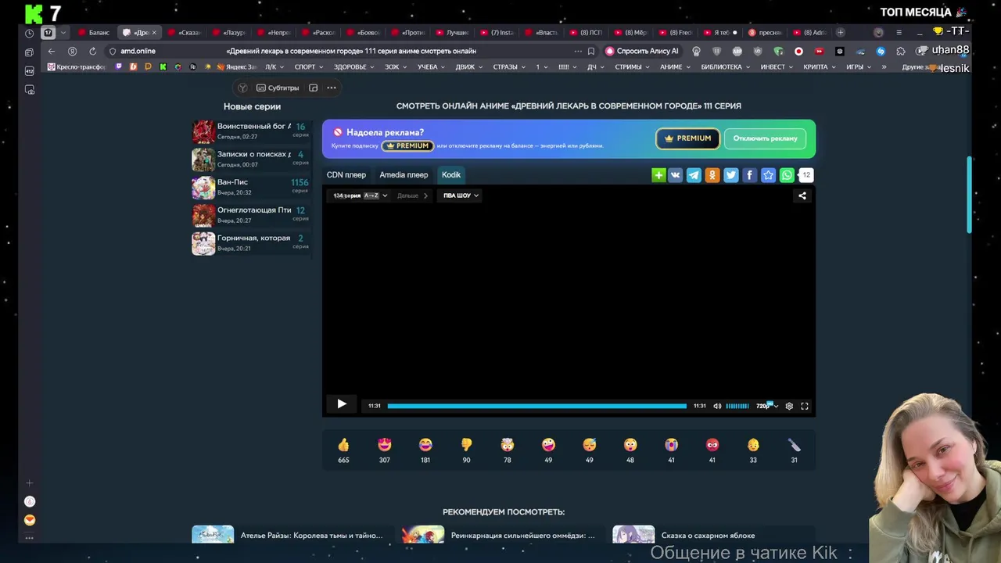The image size is (1001, 563).
Task: Open the player settings gear
Action: (x=789, y=406)
